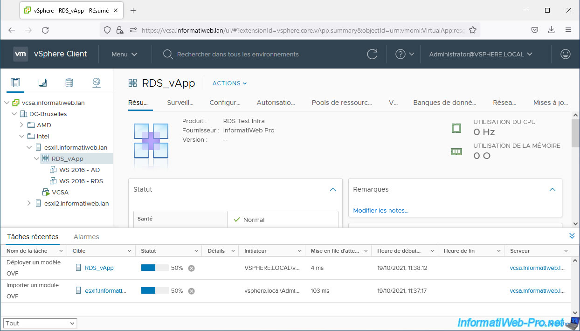Cancel the Déployer un modèle OVF task

(x=191, y=268)
